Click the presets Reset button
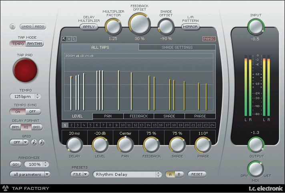This screenshot has width=285, height=193. 197,174
